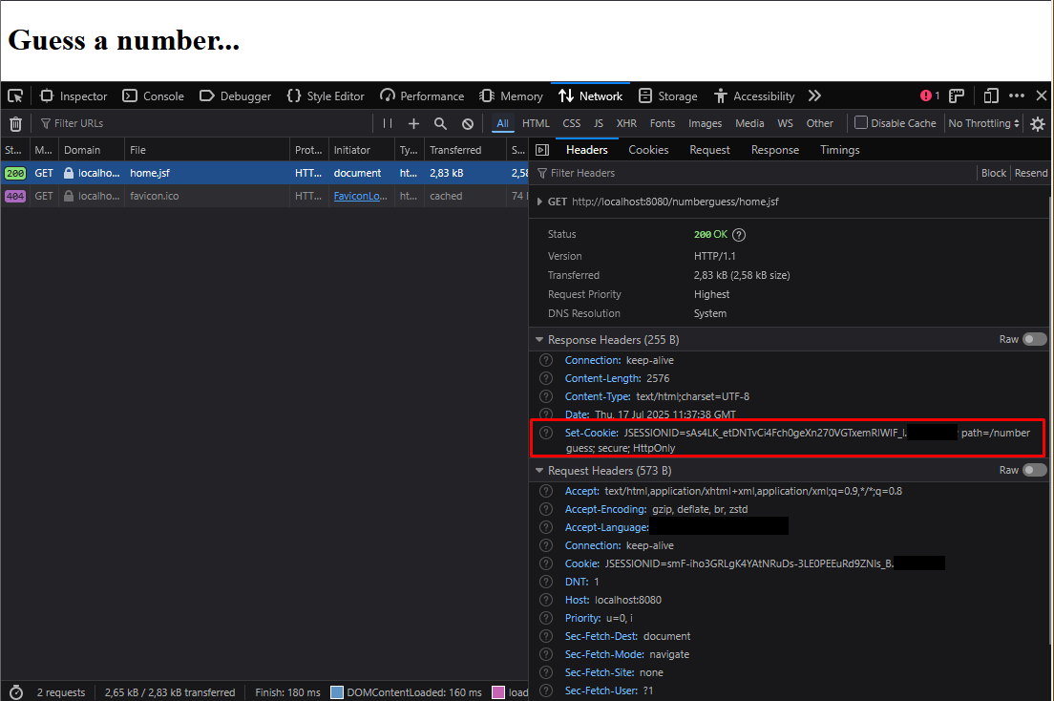Click help icon next to 200 OK
This screenshot has width=1054, height=701.
739,234
